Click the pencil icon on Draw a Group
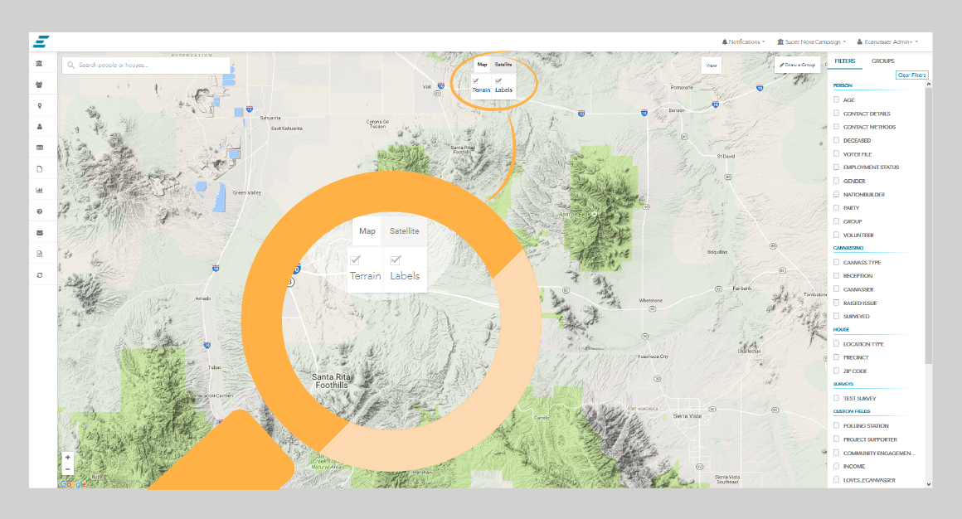 click(x=781, y=65)
